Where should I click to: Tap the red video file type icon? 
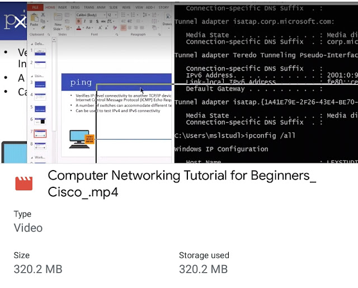pos(24,183)
